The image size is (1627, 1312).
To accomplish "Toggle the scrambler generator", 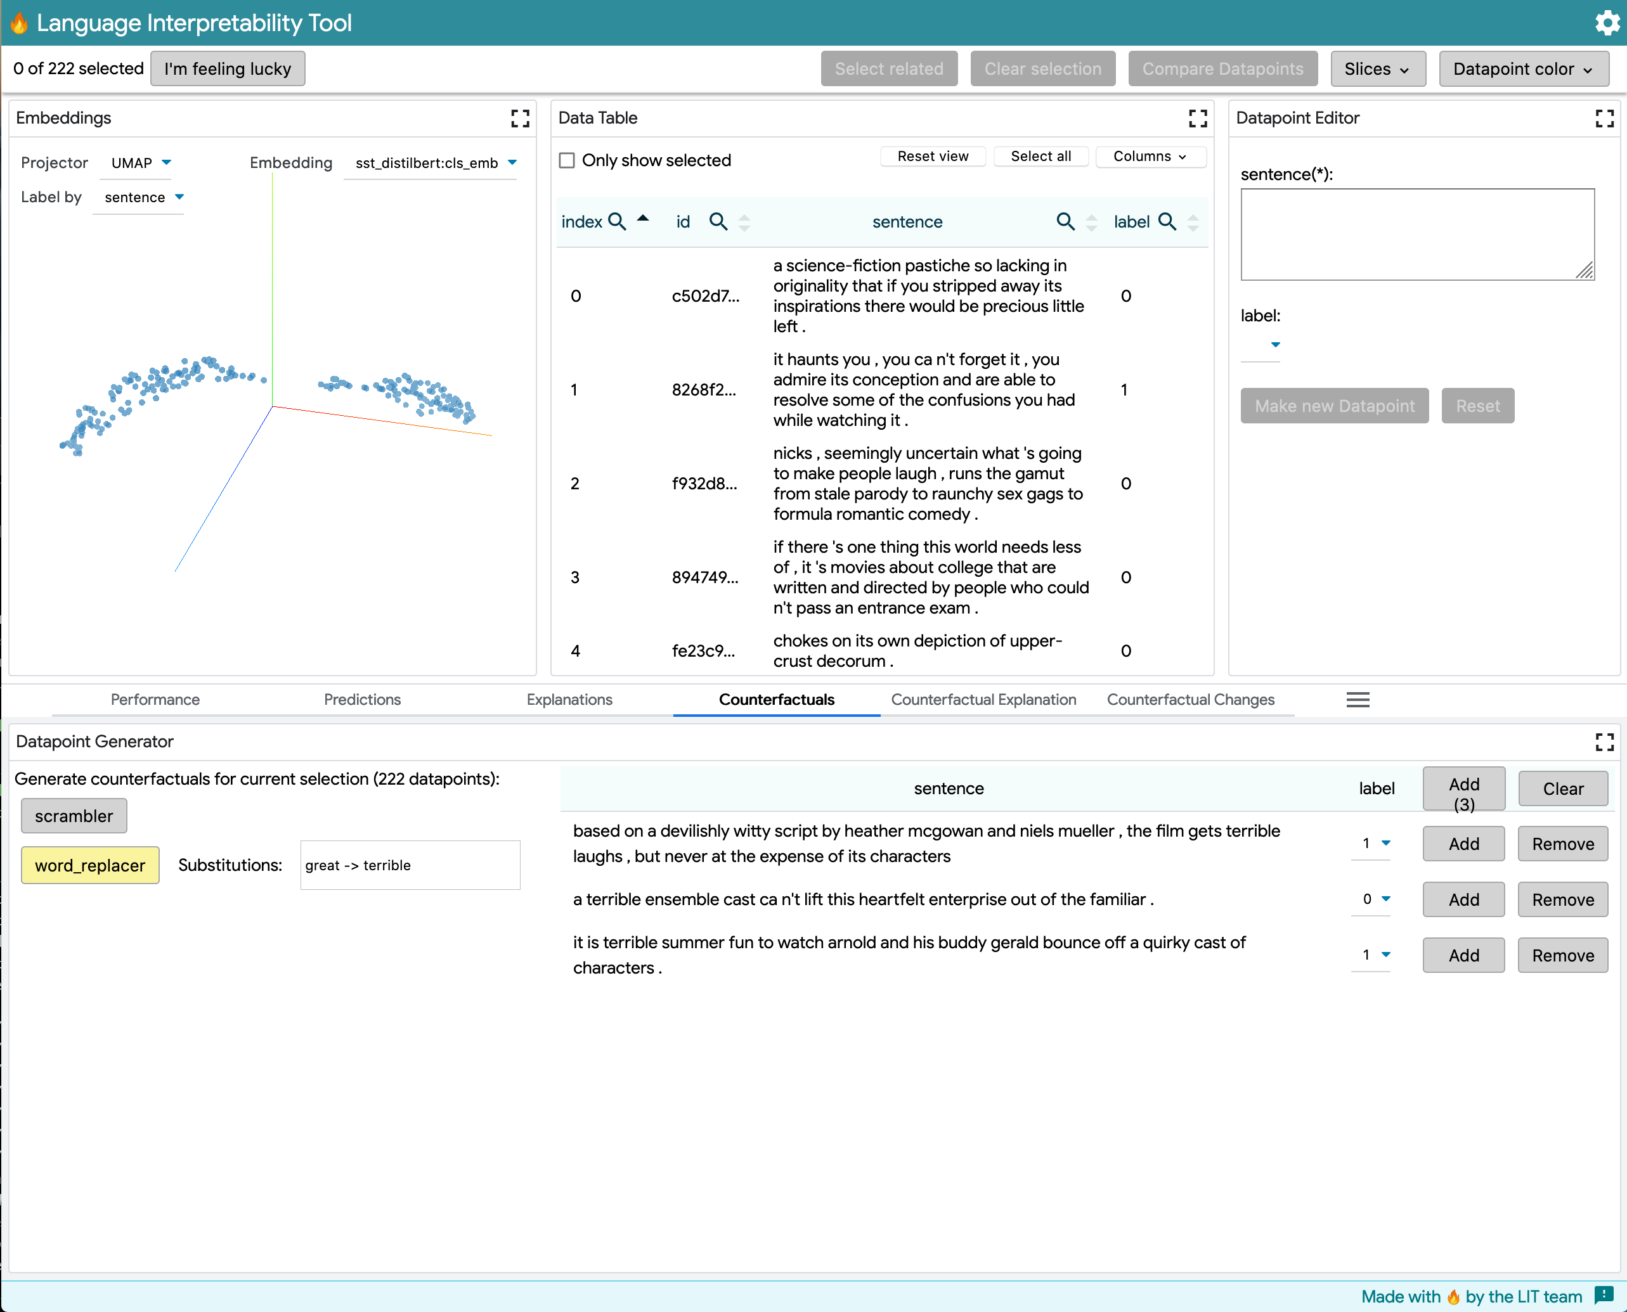I will point(74,816).
